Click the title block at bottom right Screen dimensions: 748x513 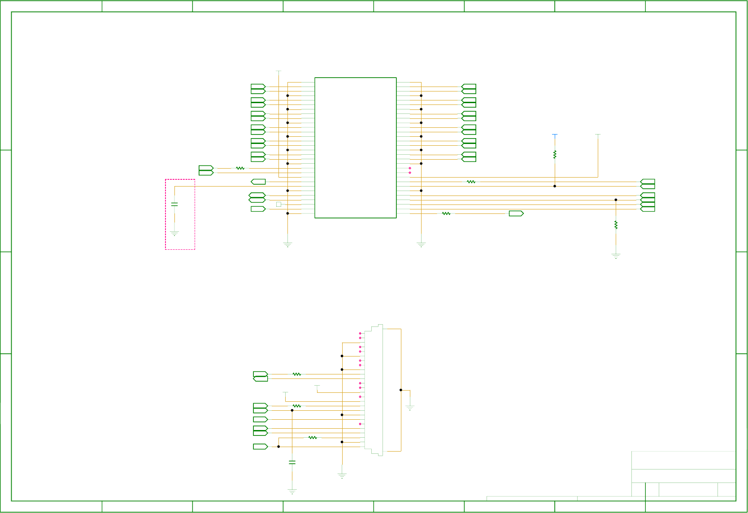pyautogui.click(x=683, y=474)
